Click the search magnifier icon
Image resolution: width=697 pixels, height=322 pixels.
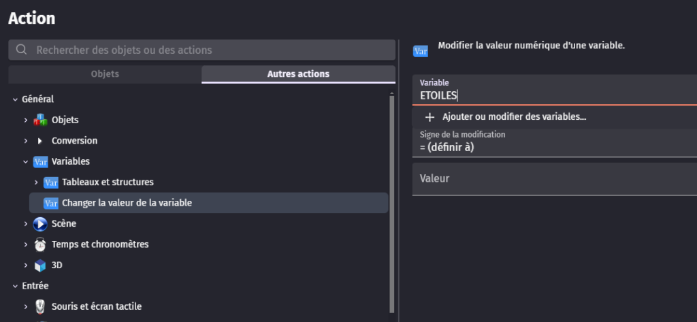(21, 50)
